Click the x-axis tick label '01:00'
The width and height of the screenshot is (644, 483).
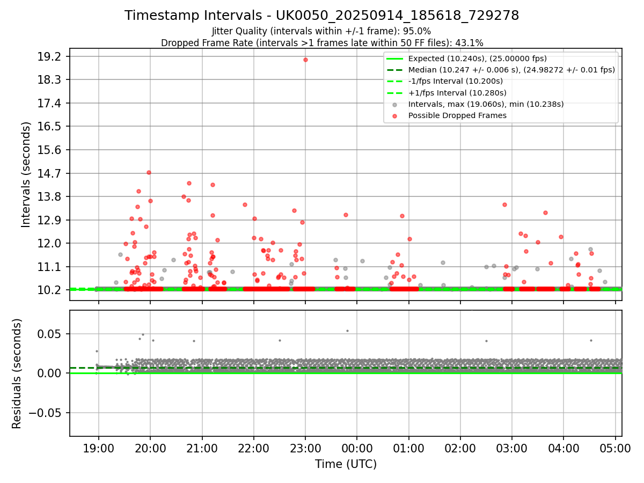(408, 448)
